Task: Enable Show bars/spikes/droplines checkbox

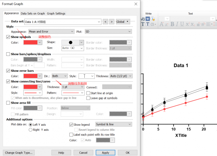Action: tap(8, 54)
